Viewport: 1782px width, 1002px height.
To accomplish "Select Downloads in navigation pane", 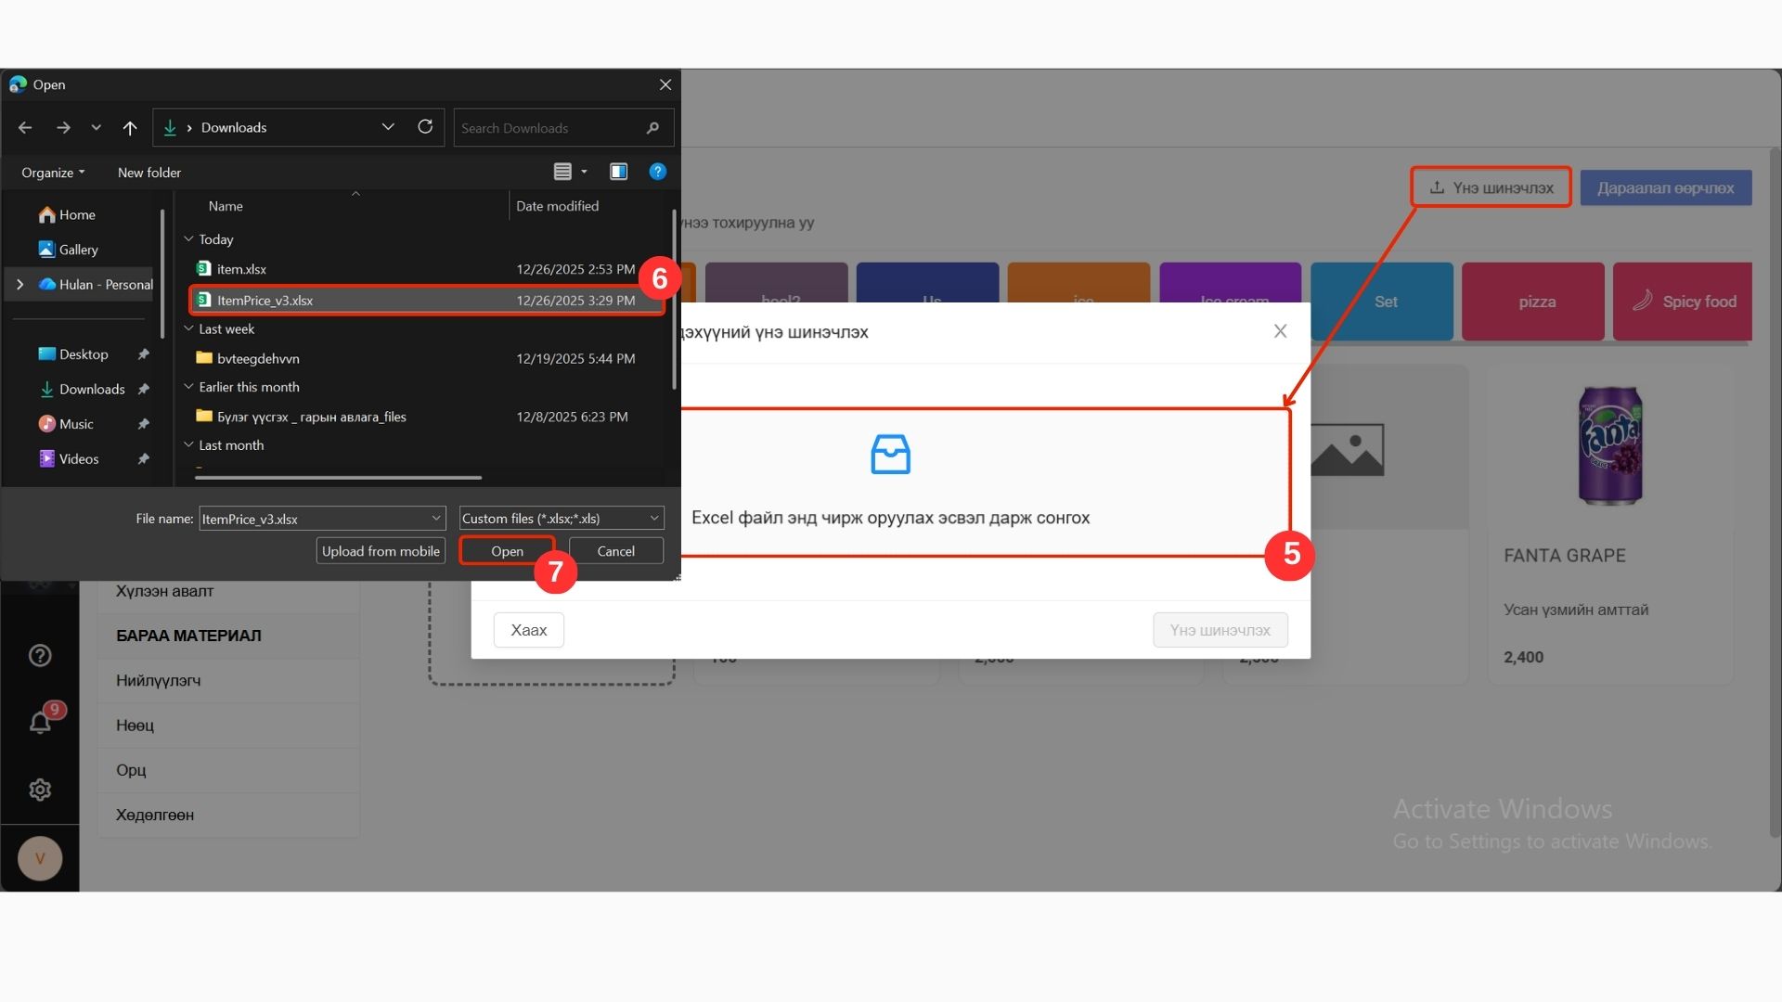I will pyautogui.click(x=91, y=390).
